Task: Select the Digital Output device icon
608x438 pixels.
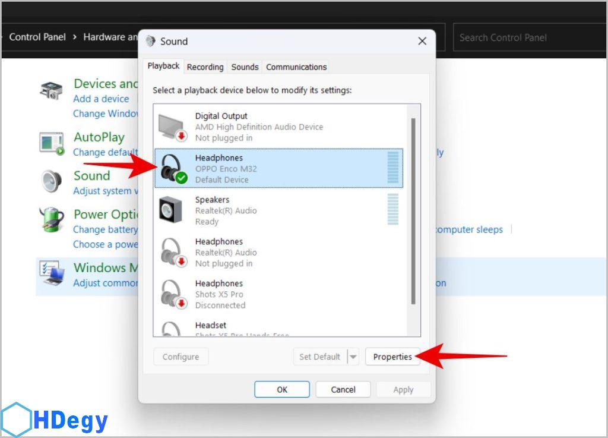Action: tap(173, 127)
